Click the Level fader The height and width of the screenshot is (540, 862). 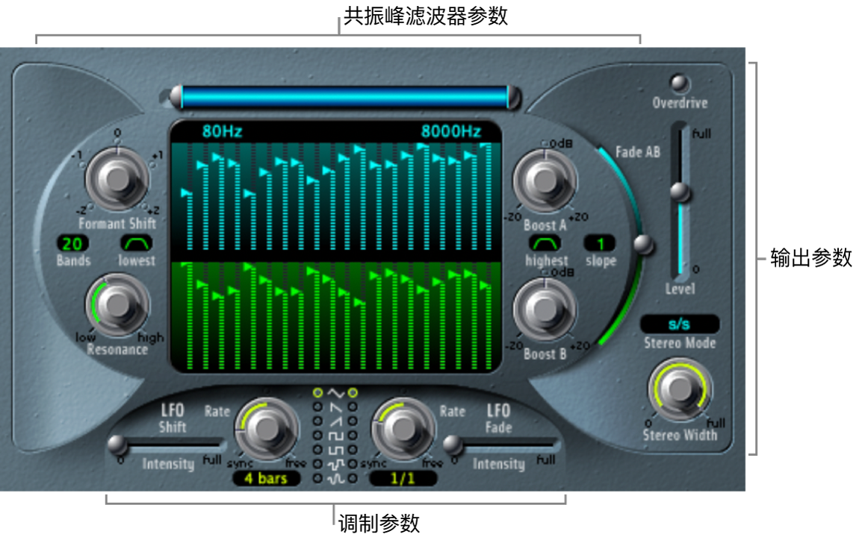coord(681,192)
